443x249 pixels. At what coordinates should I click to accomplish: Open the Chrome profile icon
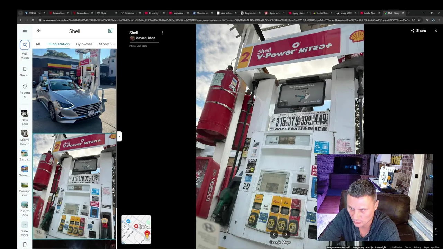click(x=433, y=20)
